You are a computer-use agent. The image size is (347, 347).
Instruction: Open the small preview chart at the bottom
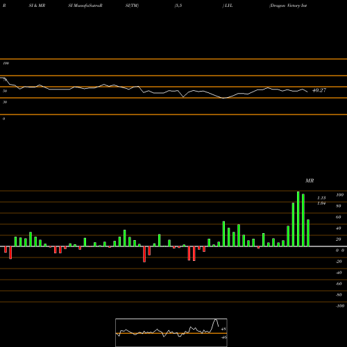pos(171,332)
